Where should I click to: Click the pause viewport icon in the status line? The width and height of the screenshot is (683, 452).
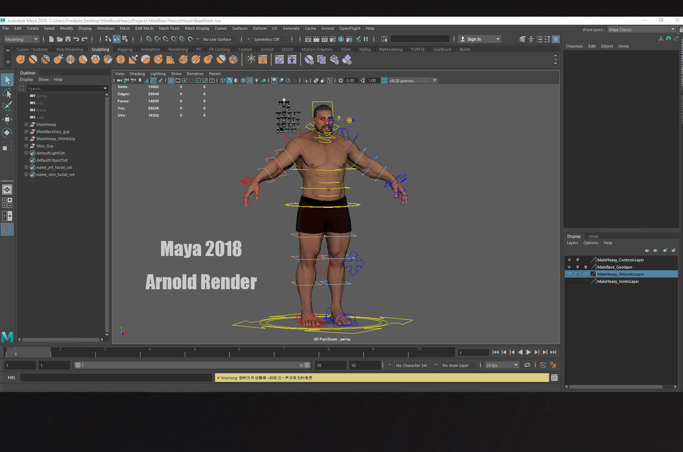click(x=366, y=39)
